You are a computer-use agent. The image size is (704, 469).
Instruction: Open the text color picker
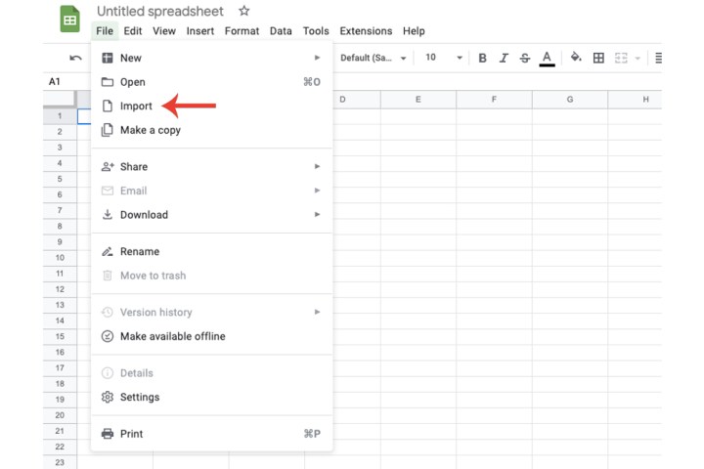tap(548, 59)
